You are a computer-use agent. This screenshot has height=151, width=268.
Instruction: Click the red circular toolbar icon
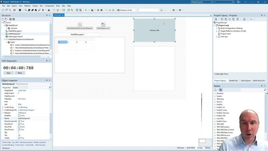tap(14, 10)
